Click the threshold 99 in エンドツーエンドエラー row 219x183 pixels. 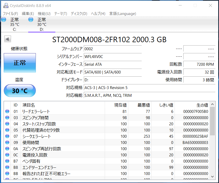tap(171, 167)
